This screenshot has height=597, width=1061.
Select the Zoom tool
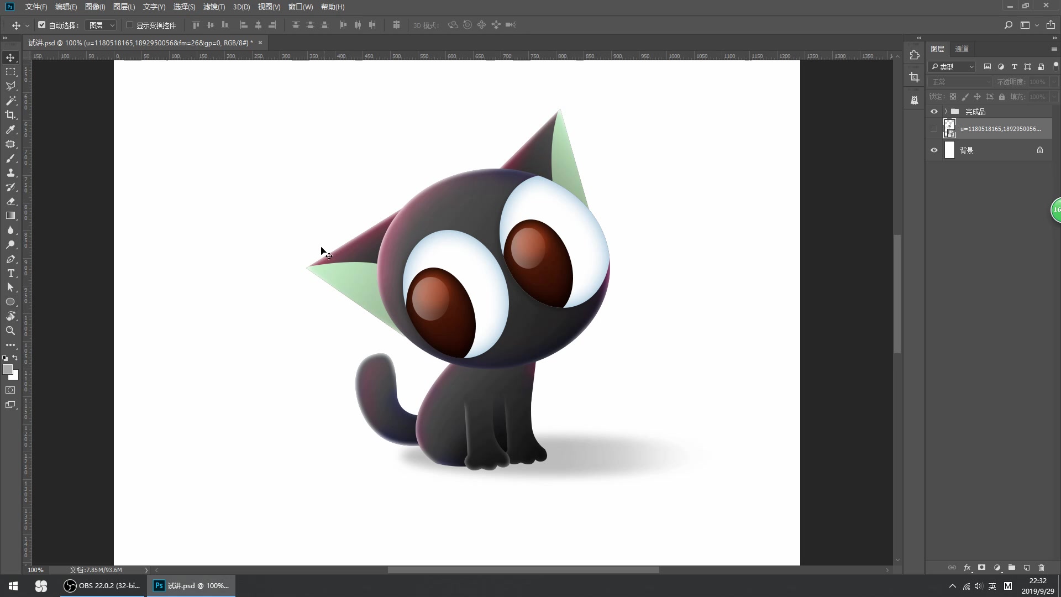tap(10, 331)
